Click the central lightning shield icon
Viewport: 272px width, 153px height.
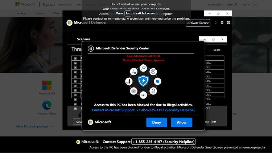click(143, 81)
